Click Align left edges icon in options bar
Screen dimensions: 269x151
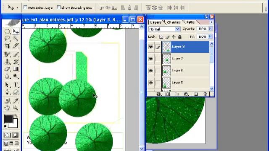click(123, 8)
